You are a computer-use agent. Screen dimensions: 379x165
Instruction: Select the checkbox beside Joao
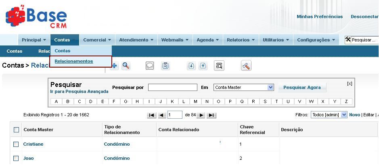(x=16, y=158)
